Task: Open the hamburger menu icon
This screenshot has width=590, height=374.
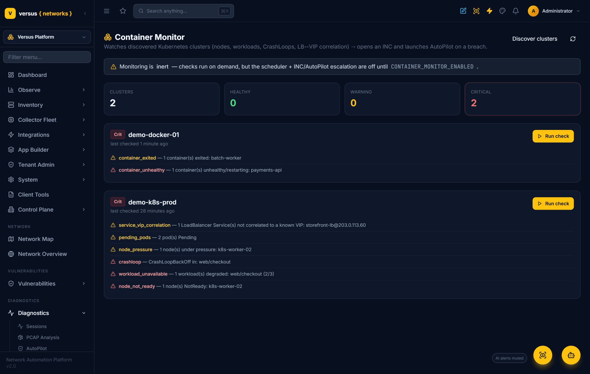Action: pos(106,11)
